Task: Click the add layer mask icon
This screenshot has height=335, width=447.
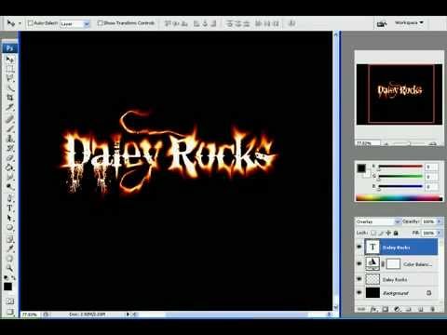Action: click(x=386, y=309)
